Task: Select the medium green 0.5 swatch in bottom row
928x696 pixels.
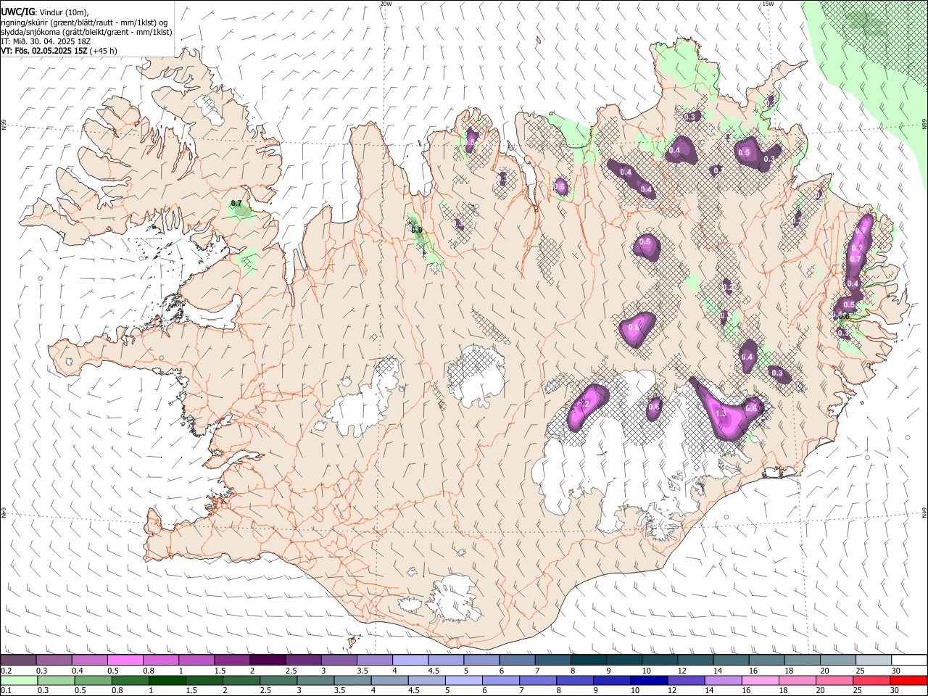Action: point(93,680)
